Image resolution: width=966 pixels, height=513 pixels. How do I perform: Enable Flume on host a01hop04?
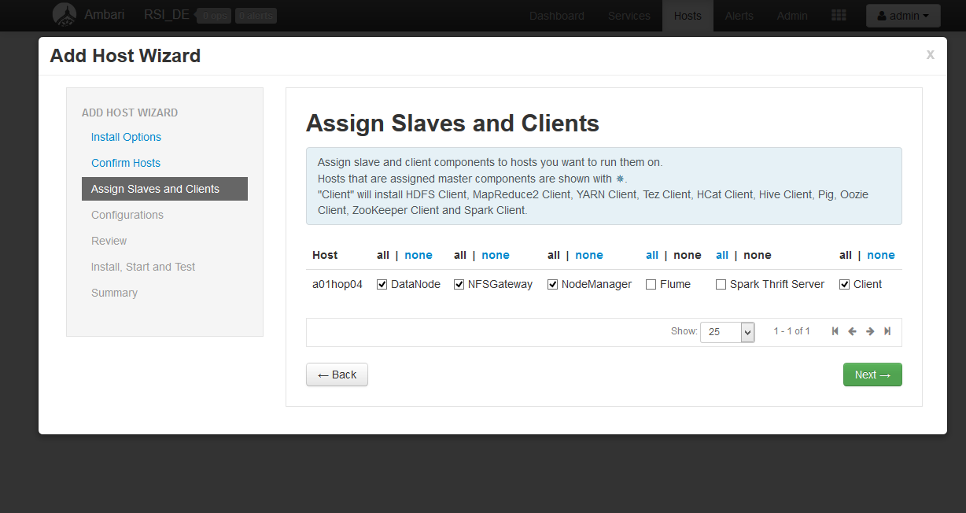pos(651,284)
